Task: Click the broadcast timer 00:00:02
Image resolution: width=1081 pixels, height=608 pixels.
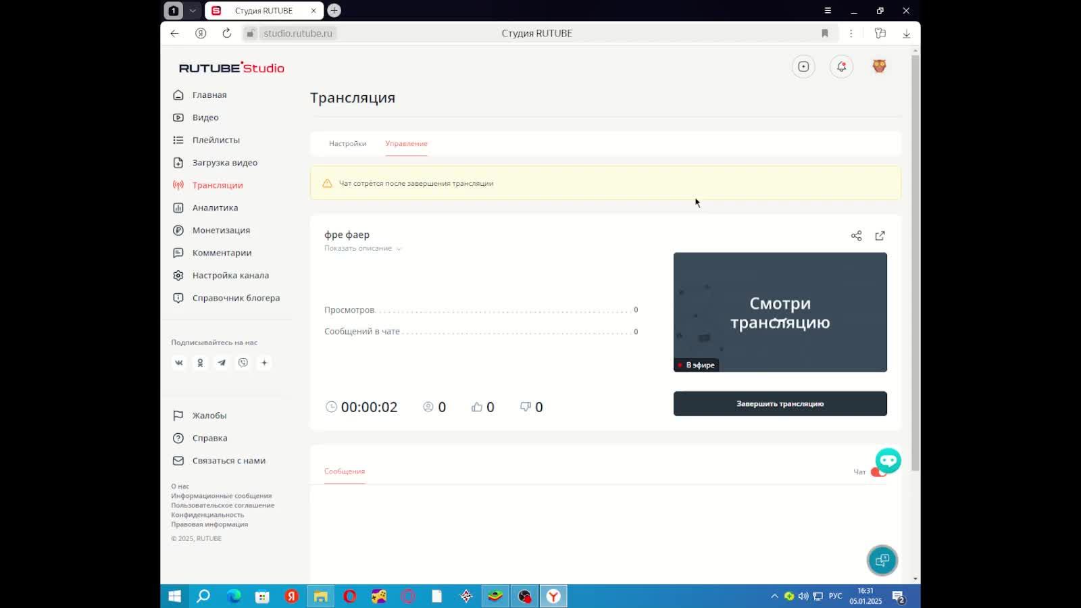Action: [x=361, y=407]
